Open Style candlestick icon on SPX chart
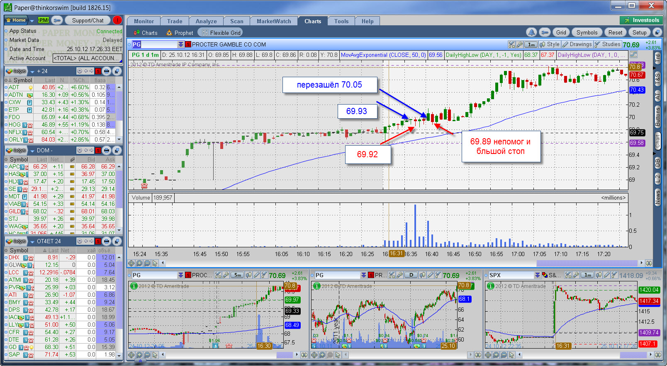Viewport: 667px width, 366px height. coord(599,275)
